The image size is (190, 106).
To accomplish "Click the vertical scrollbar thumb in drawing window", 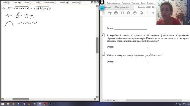I will pyautogui.click(x=97, y=45).
